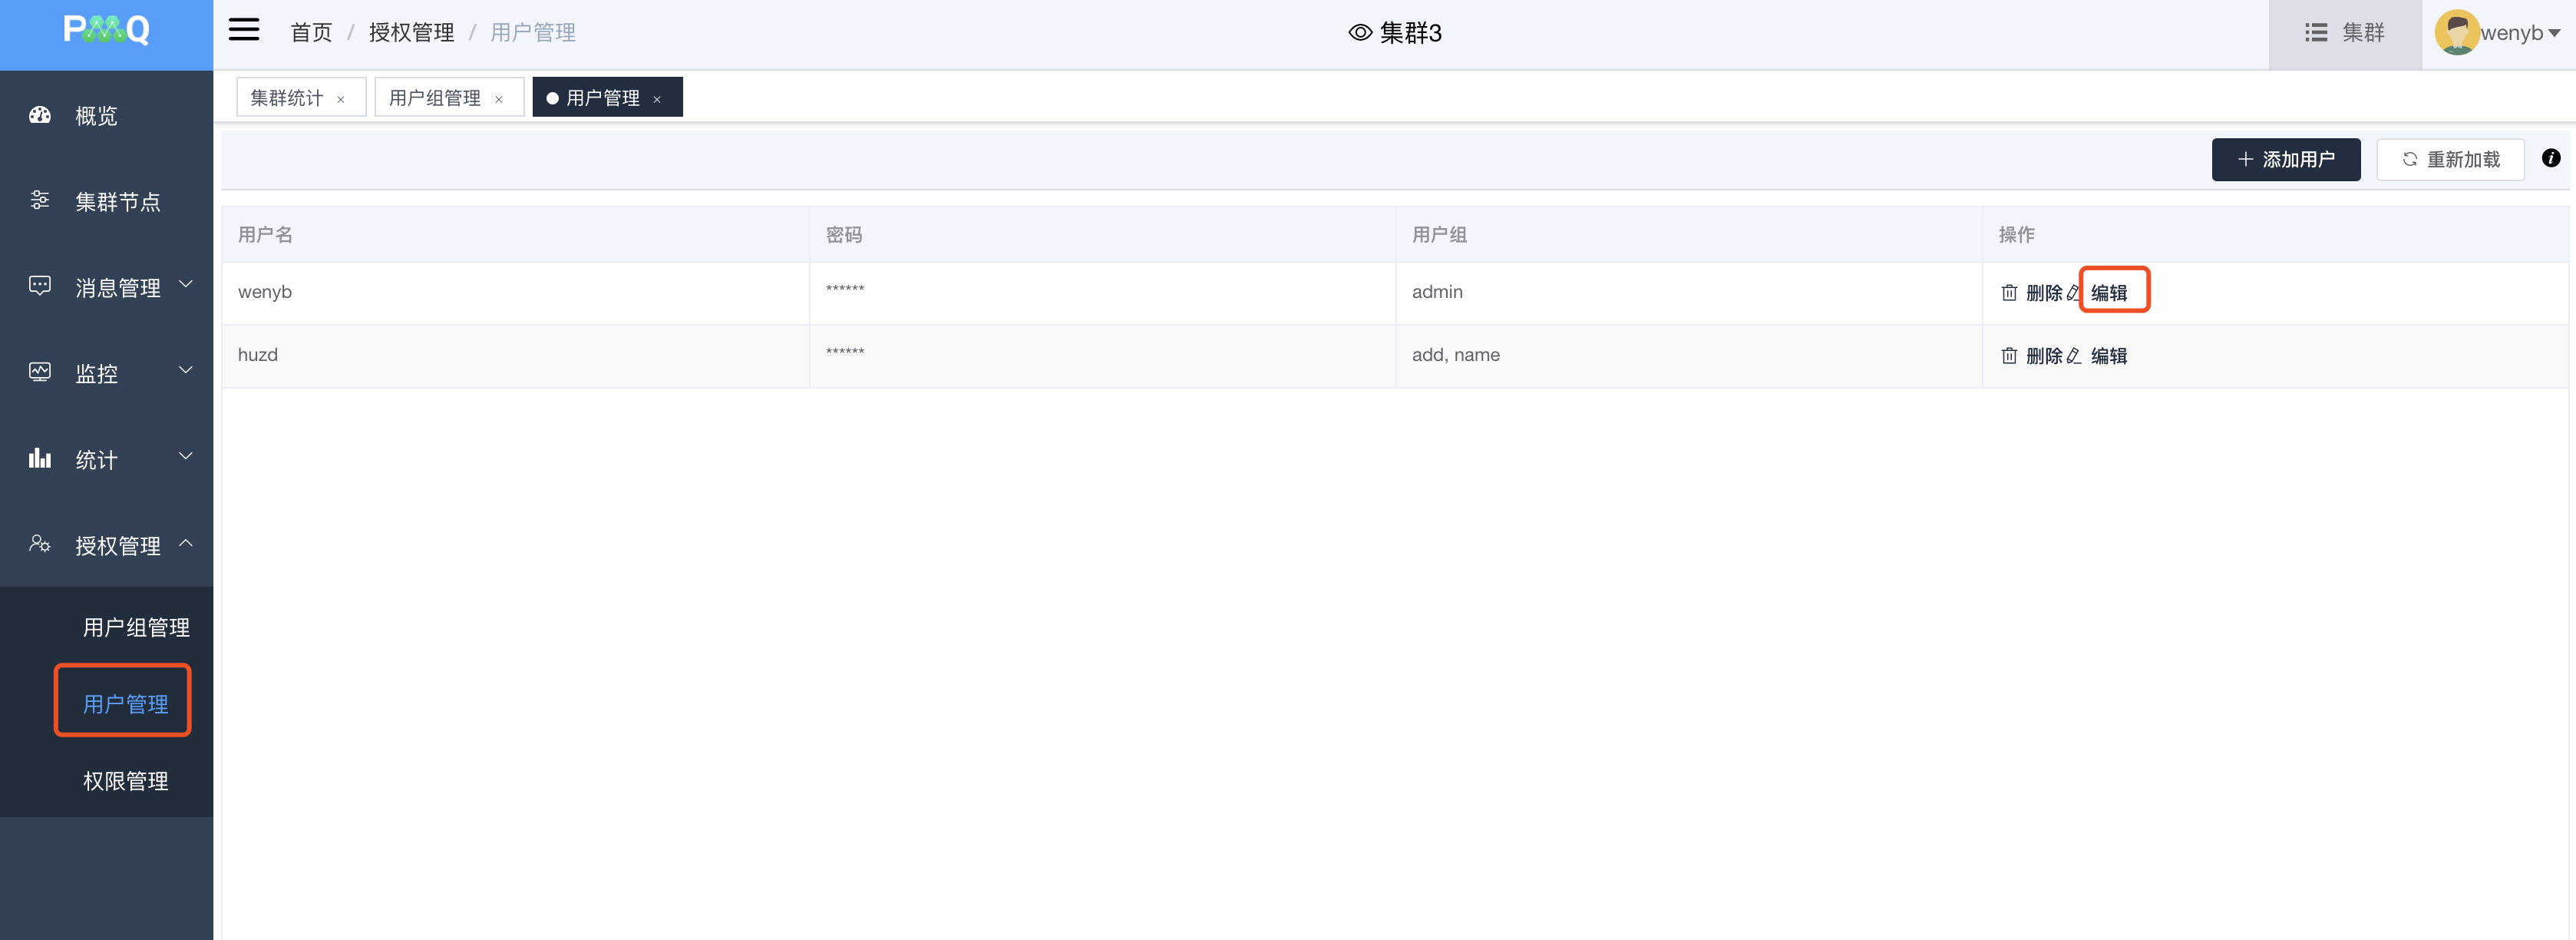Open 概览 dashboard from the sidebar
This screenshot has height=940, width=2576.
(x=96, y=116)
